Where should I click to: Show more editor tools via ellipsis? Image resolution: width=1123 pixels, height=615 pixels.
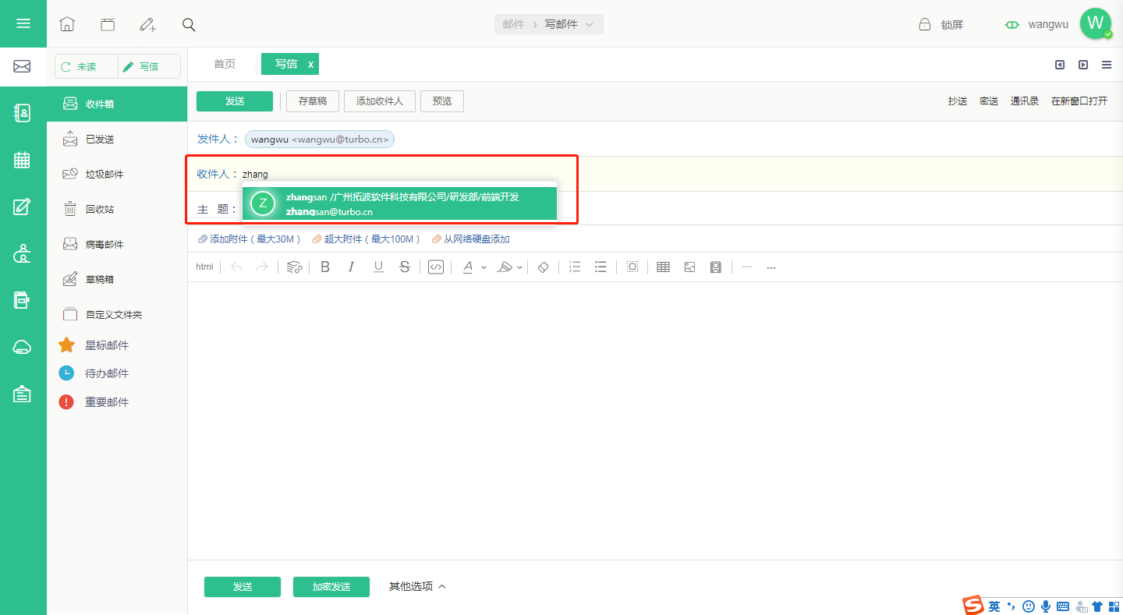pos(771,267)
